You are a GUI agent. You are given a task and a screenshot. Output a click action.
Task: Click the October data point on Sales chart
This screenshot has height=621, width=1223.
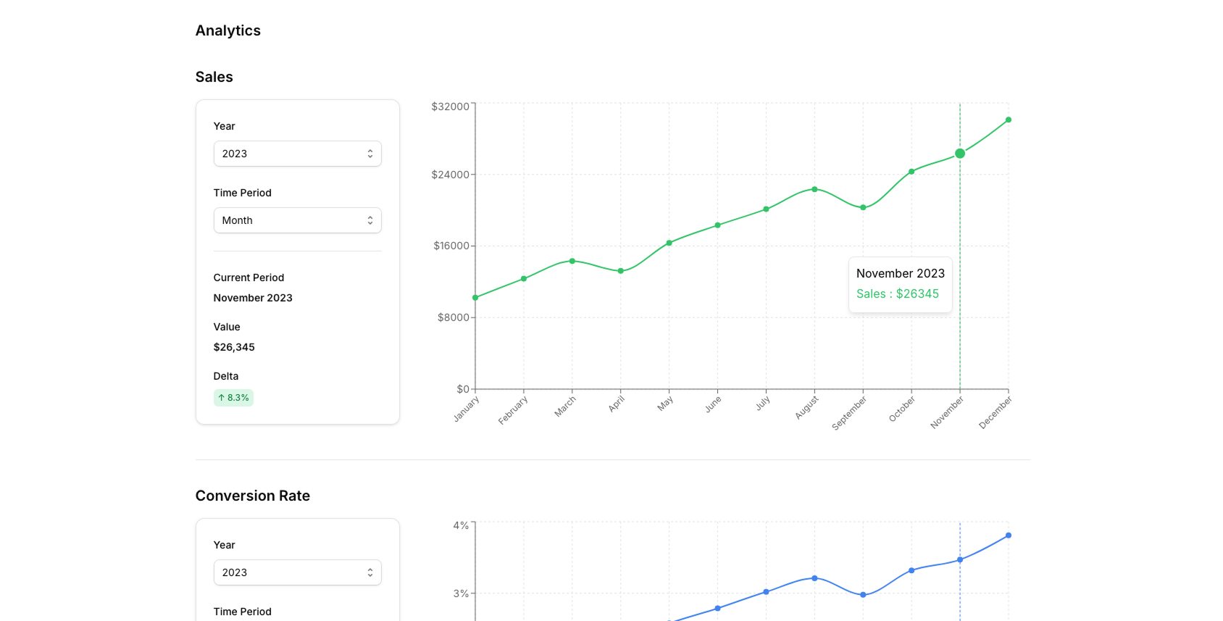pyautogui.click(x=911, y=172)
